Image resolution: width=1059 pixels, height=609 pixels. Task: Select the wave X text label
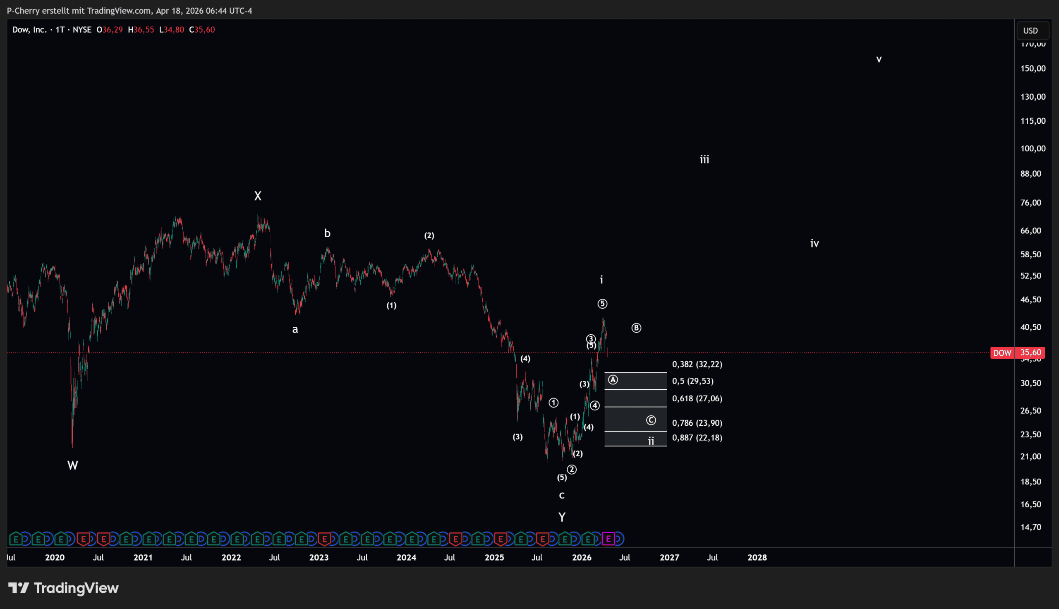[258, 196]
